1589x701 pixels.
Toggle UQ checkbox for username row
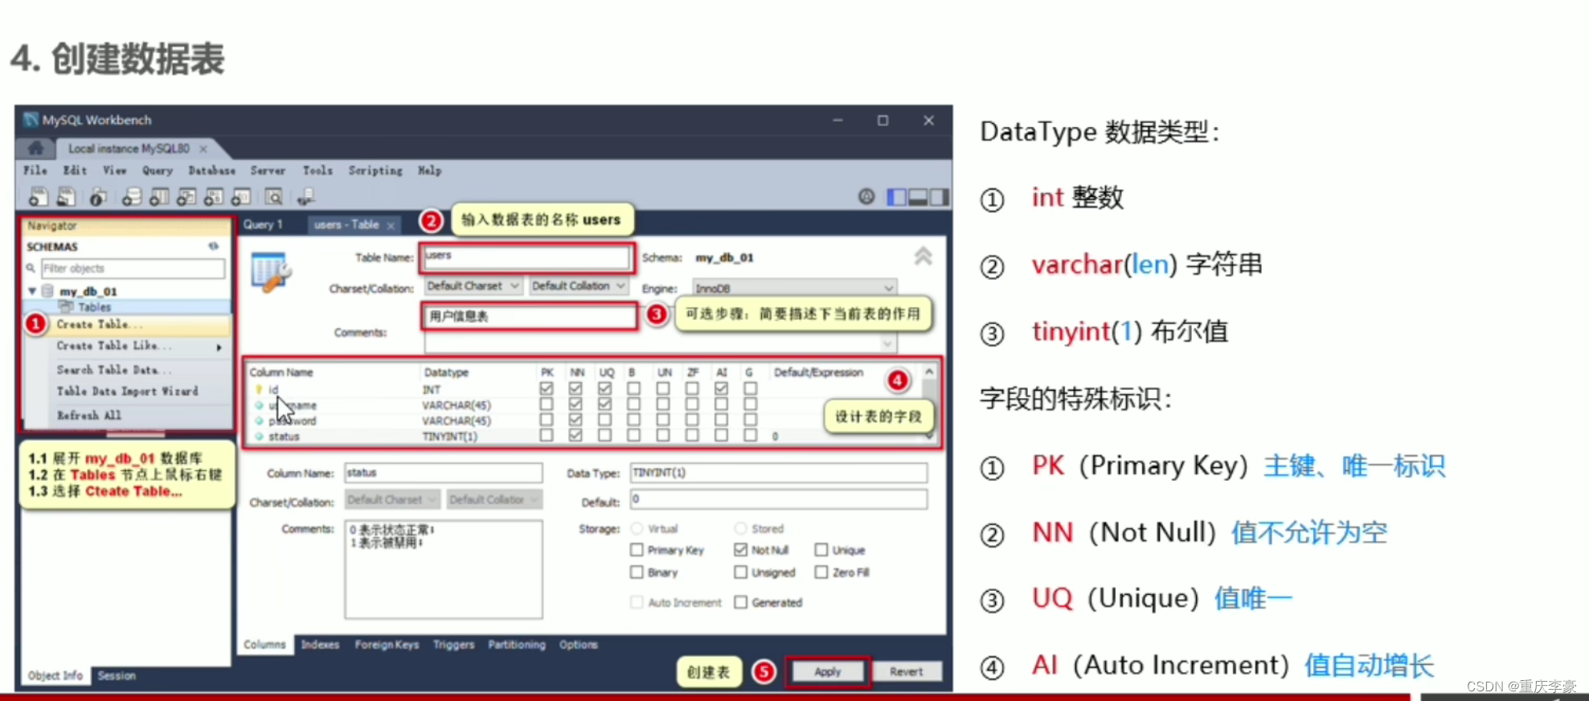604,404
